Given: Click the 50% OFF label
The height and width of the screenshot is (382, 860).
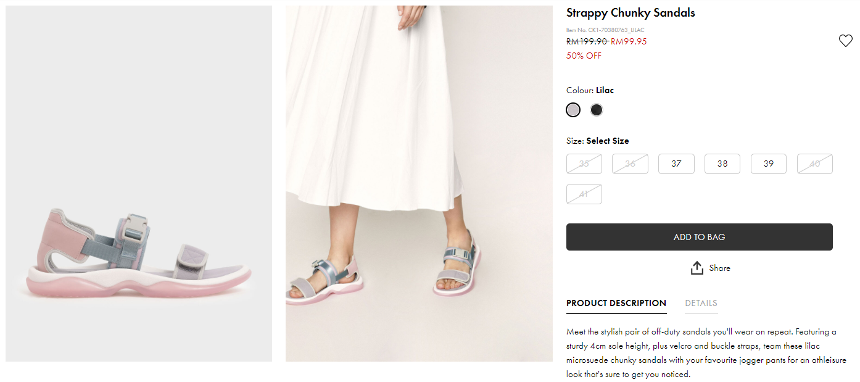Looking at the screenshot, I should [584, 56].
